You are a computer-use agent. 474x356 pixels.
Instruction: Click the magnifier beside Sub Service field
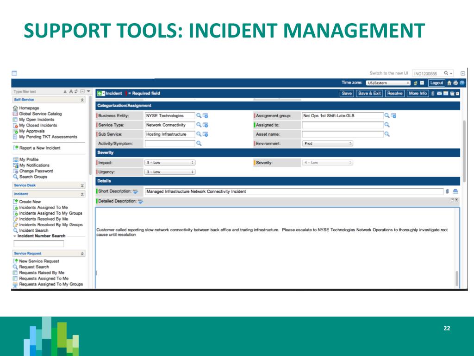pos(199,134)
